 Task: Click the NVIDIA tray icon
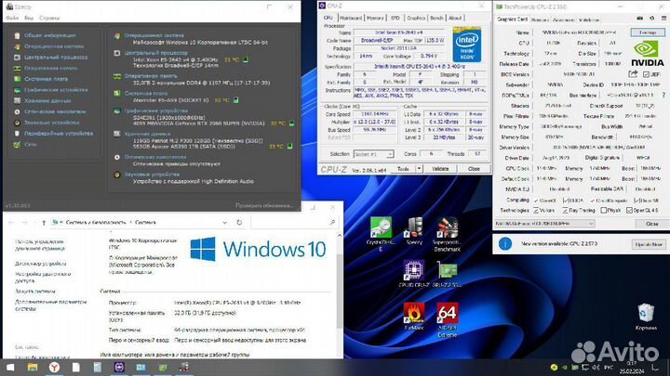(564, 368)
